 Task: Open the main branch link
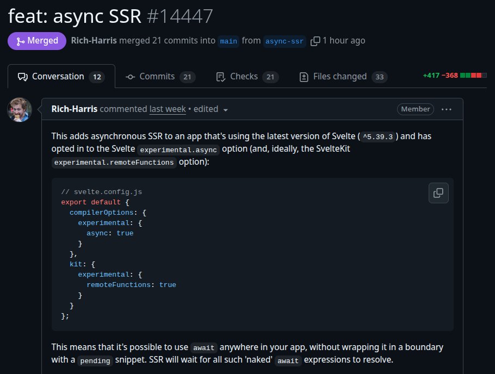[228, 41]
